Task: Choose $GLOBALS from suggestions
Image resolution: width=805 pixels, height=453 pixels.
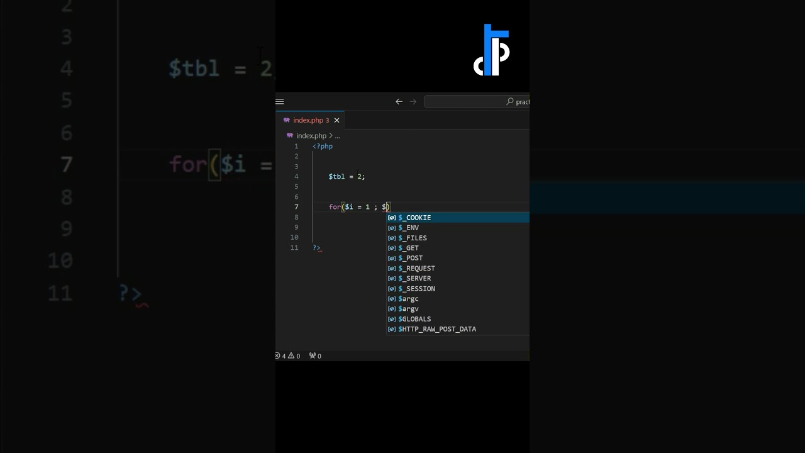Action: (x=458, y=319)
